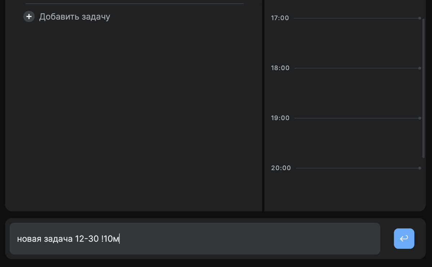The height and width of the screenshot is (267, 432).
Task: Click the plus icon beside Добавить задачу
Action: pos(29,17)
